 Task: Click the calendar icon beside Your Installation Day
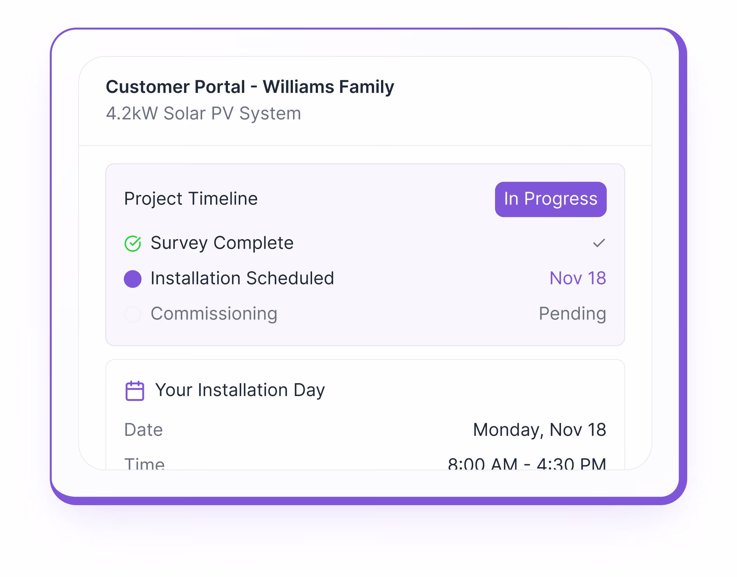(135, 389)
